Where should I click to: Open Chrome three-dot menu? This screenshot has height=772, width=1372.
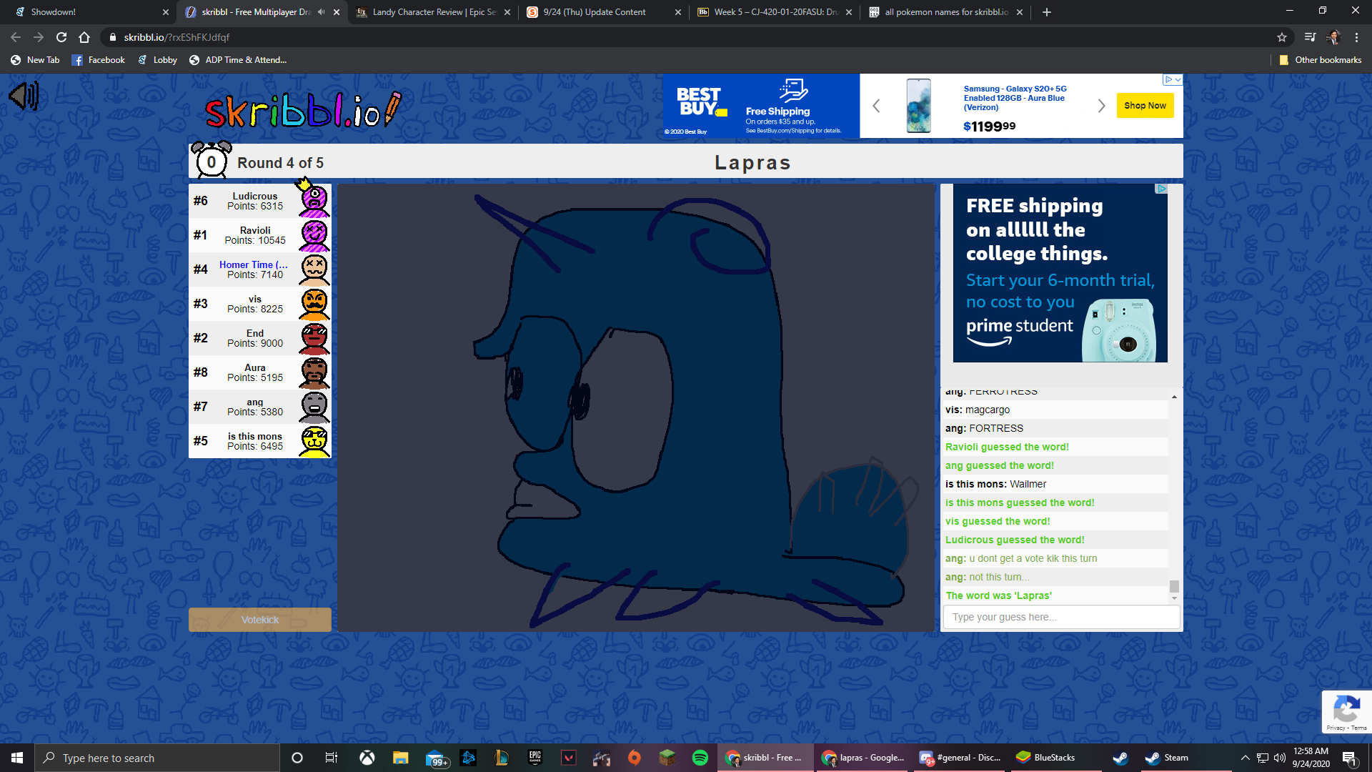click(x=1356, y=37)
